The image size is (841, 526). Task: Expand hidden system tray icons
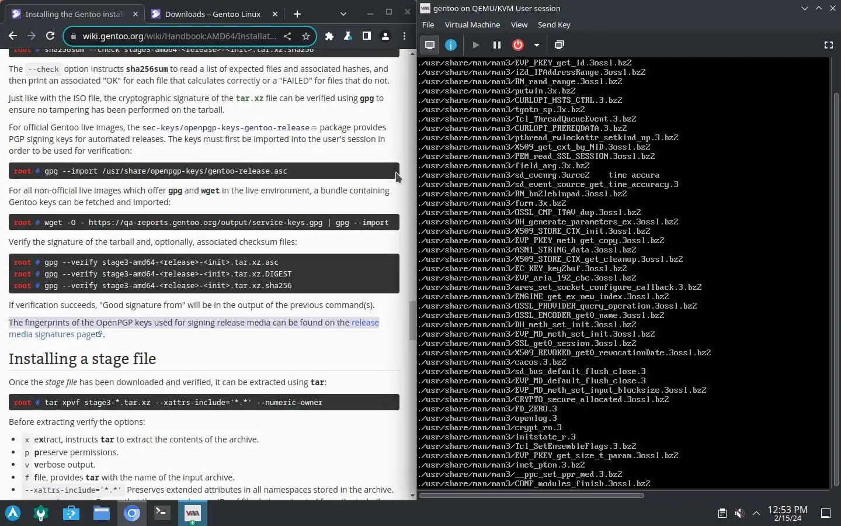click(756, 513)
